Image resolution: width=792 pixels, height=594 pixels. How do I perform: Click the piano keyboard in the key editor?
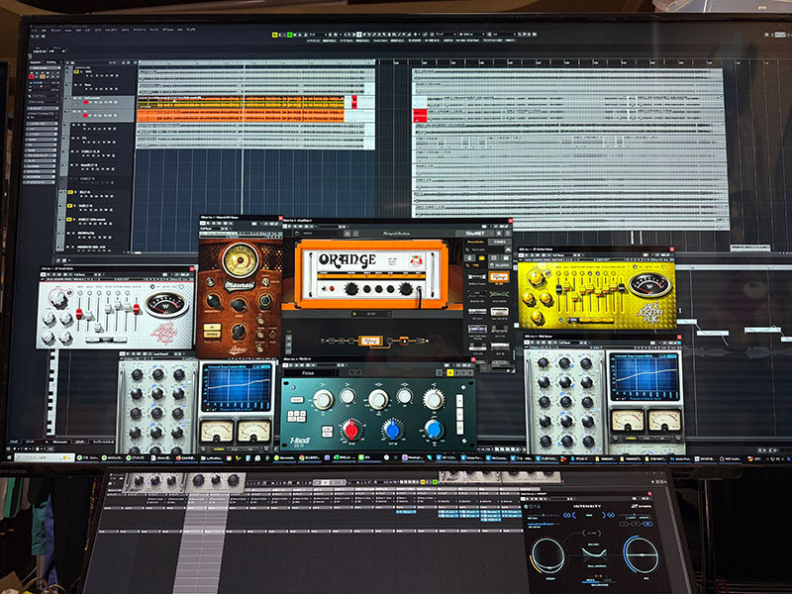click(x=51, y=391)
